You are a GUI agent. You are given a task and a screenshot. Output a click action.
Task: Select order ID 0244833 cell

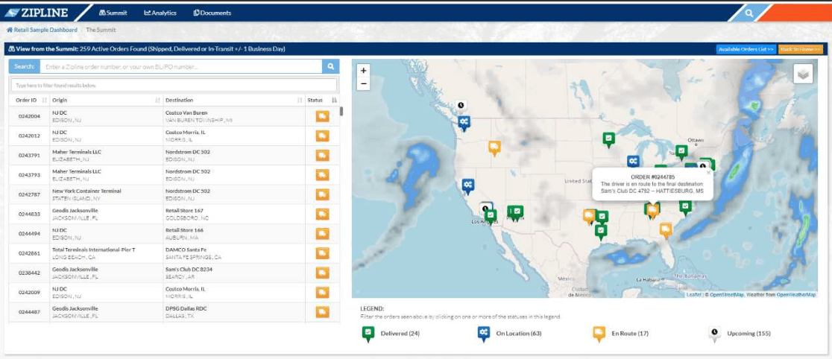[29, 215]
